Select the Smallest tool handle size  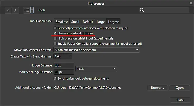pos(62,22)
